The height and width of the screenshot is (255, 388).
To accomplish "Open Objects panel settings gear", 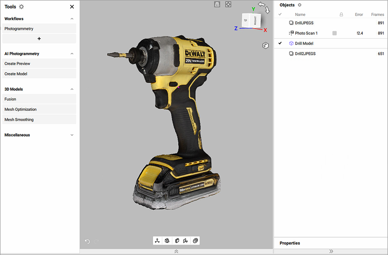I will click(x=300, y=5).
